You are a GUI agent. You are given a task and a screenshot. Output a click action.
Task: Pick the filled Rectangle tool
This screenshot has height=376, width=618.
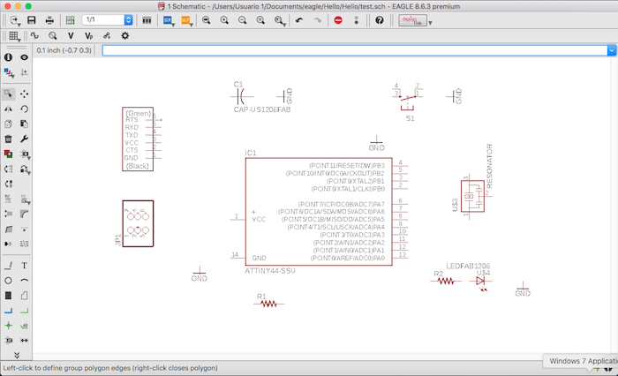coord(8,296)
